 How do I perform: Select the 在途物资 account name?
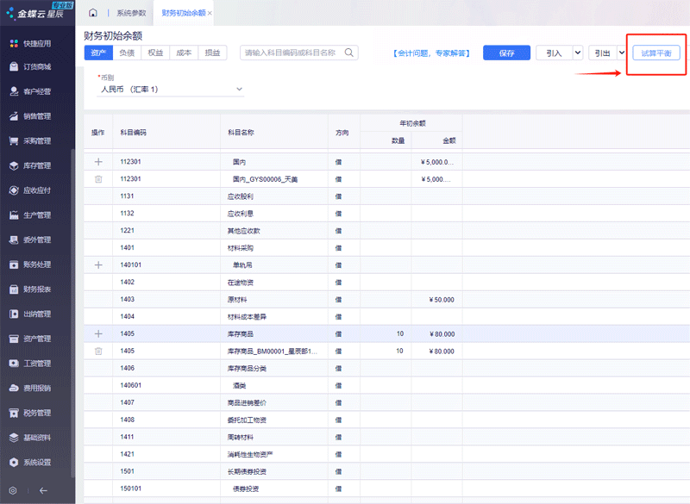[x=241, y=282]
